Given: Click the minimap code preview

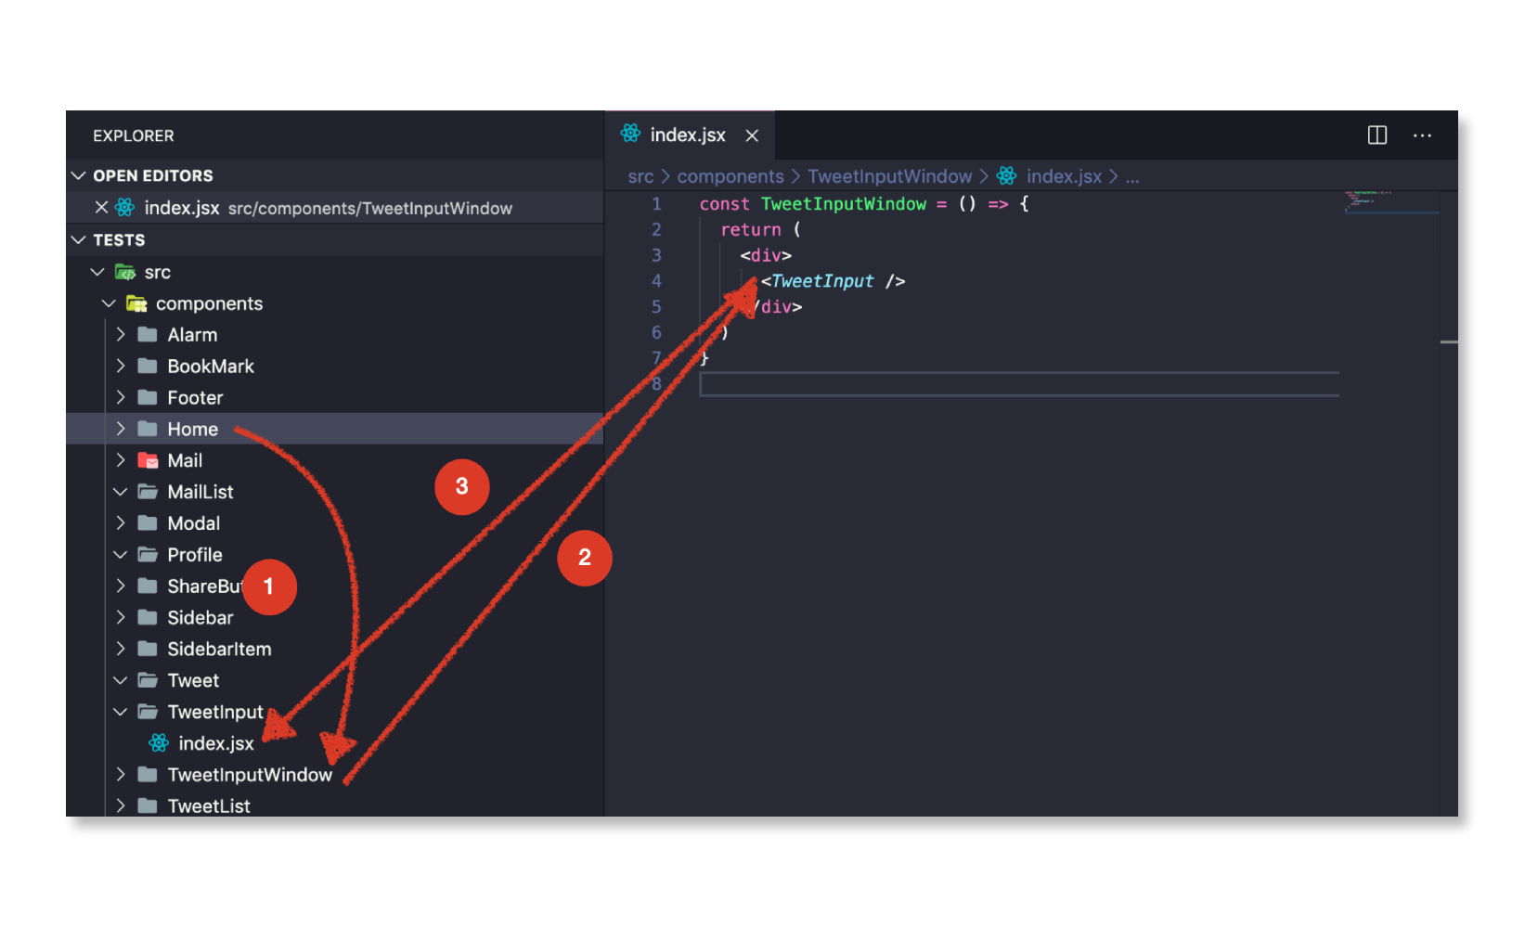Looking at the screenshot, I should coord(1368,200).
